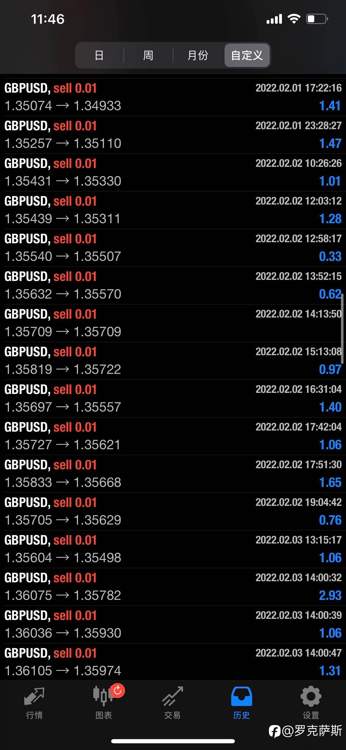Select the 周 week period tab
The image size is (346, 750).
click(x=148, y=55)
